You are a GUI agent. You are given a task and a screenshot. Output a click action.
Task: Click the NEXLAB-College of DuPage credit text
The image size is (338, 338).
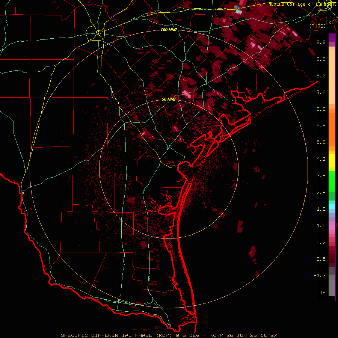[x=302, y=4]
